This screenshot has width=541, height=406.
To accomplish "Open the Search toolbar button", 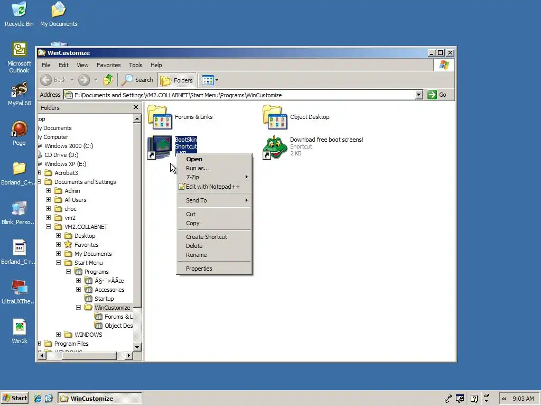I will [x=137, y=80].
